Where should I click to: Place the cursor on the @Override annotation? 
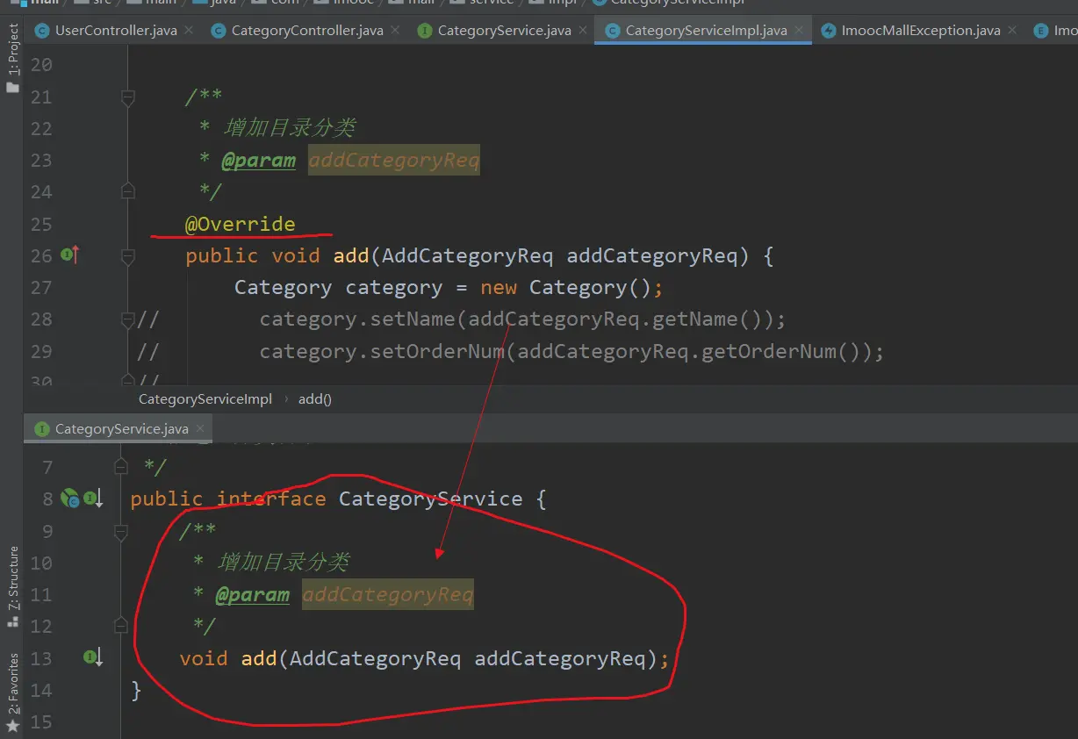coord(240,224)
